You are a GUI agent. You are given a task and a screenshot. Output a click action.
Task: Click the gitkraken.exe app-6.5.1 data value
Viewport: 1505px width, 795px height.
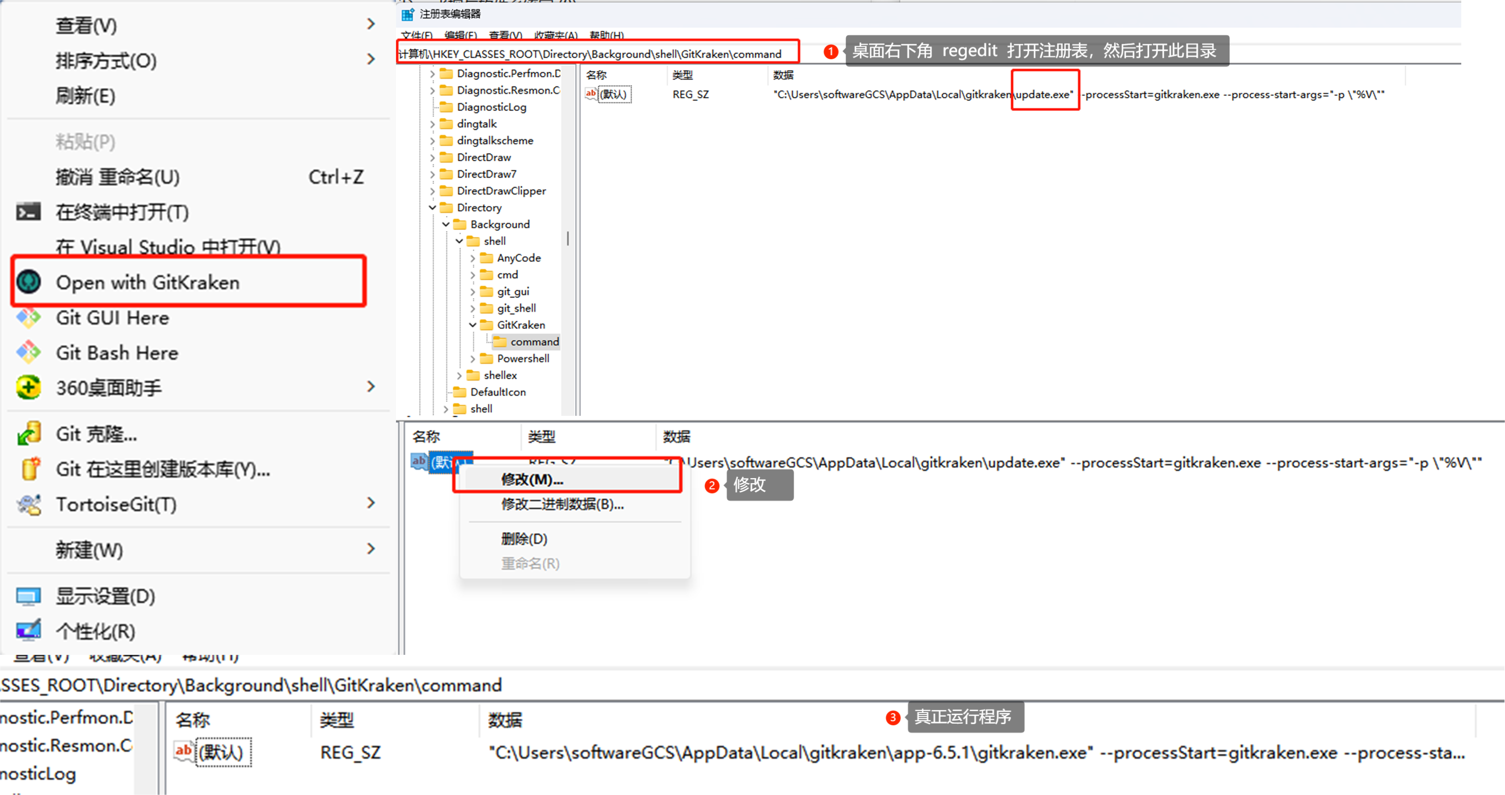977,752
